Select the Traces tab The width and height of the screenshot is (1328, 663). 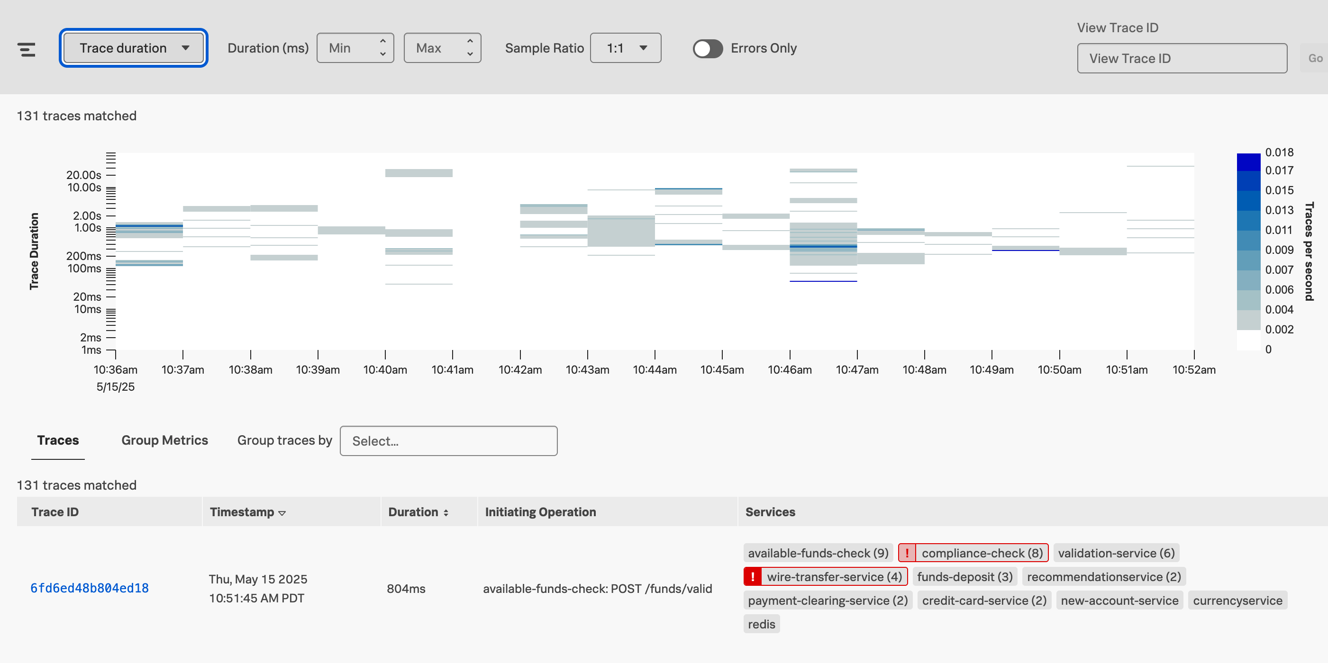pyautogui.click(x=58, y=440)
